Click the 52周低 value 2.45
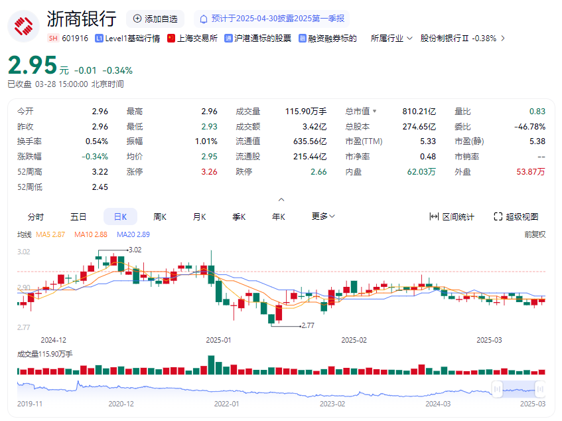Viewport: 562px width, 421px height. (x=100, y=187)
